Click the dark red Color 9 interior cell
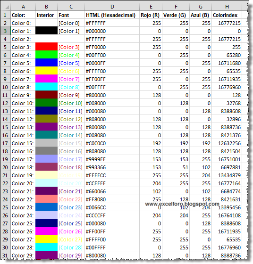 pyautogui.click(x=46, y=95)
